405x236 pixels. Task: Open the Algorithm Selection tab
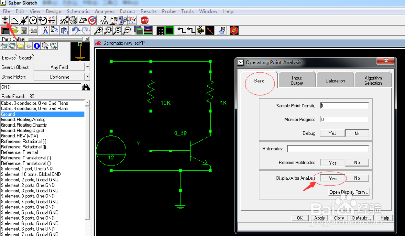(373, 80)
